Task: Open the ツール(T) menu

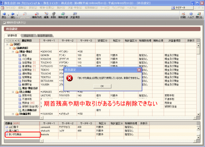Action: pyautogui.click(x=105, y=8)
